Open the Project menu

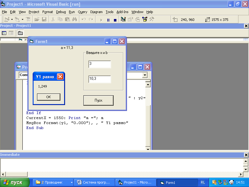pos(34,12)
